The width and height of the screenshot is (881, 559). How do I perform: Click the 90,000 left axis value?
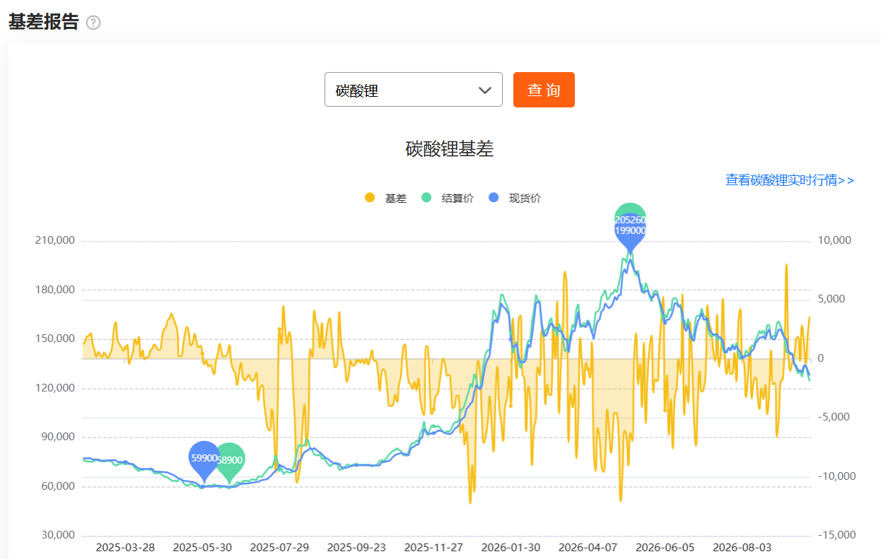tap(57, 437)
